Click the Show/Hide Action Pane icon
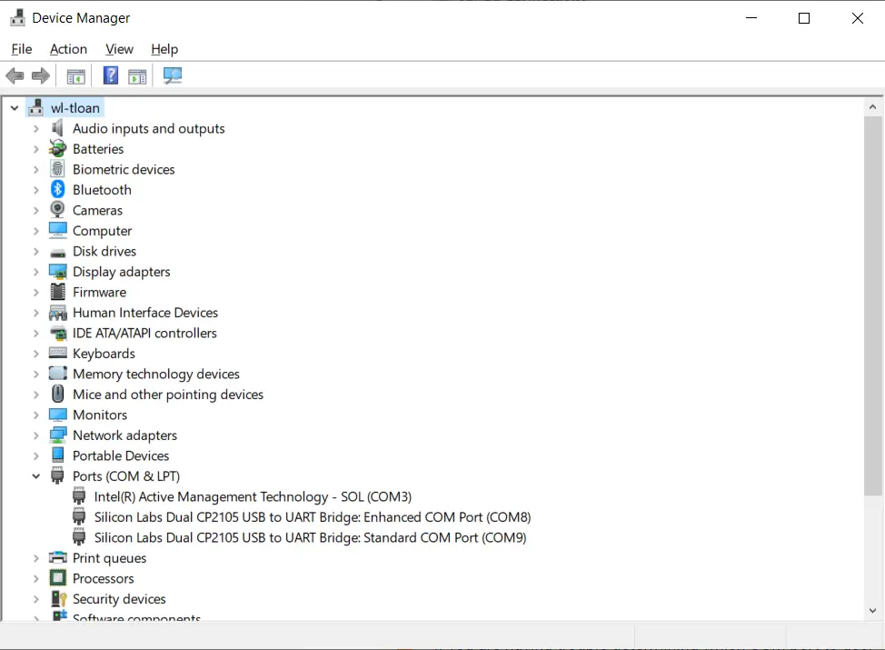This screenshot has height=650, width=885. [137, 76]
